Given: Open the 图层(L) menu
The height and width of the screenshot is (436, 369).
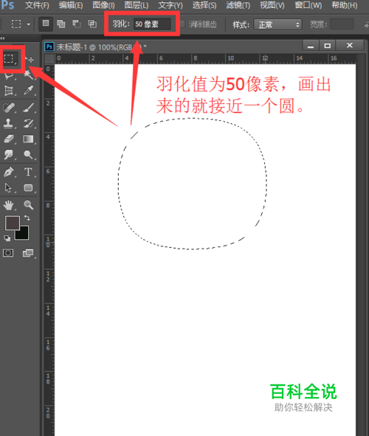Looking at the screenshot, I should coord(137,5).
